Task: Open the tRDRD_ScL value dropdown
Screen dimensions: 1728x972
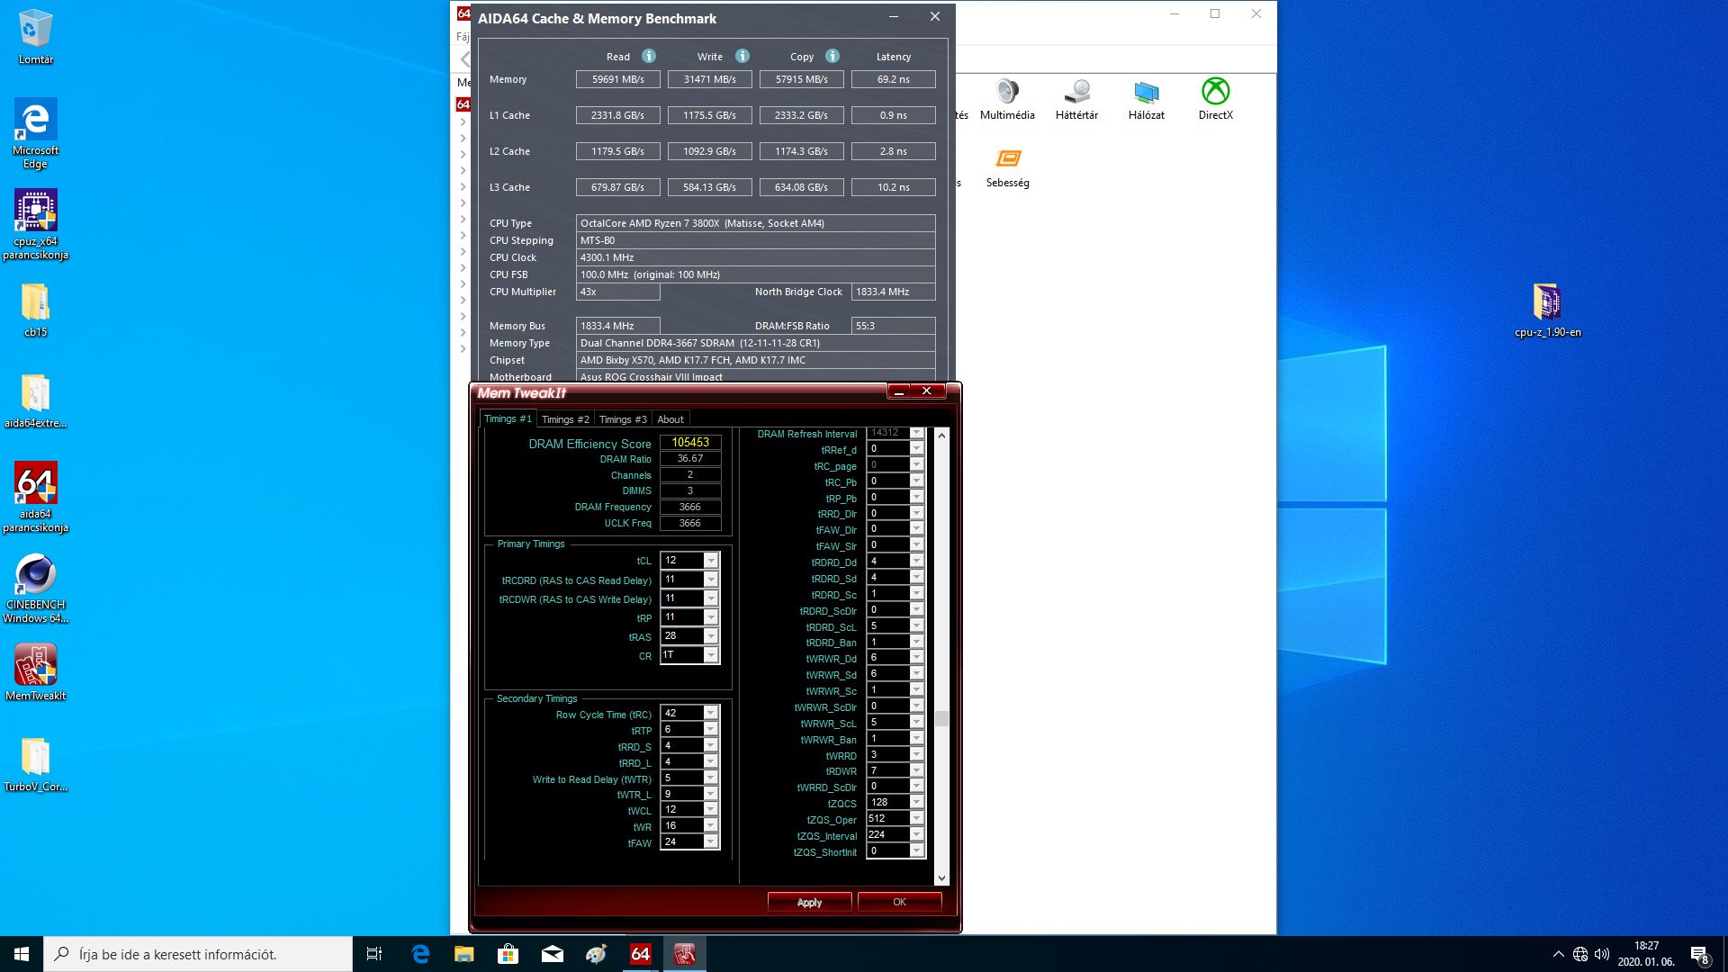Action: 917,625
